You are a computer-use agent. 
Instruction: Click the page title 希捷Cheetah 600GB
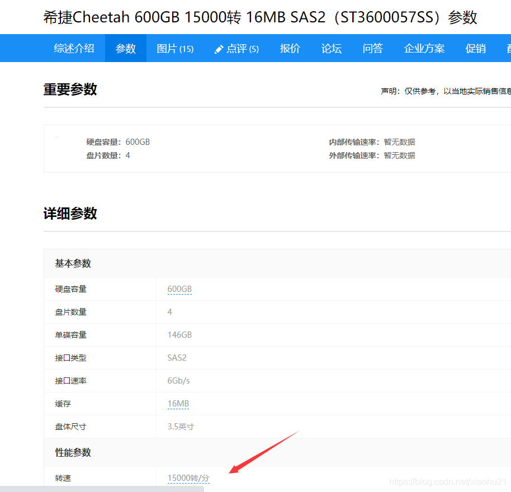coord(260,17)
